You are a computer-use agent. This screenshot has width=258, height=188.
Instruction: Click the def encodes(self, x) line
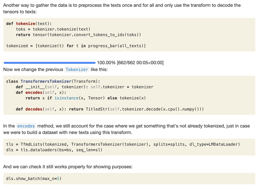pyautogui.click(x=41, y=92)
